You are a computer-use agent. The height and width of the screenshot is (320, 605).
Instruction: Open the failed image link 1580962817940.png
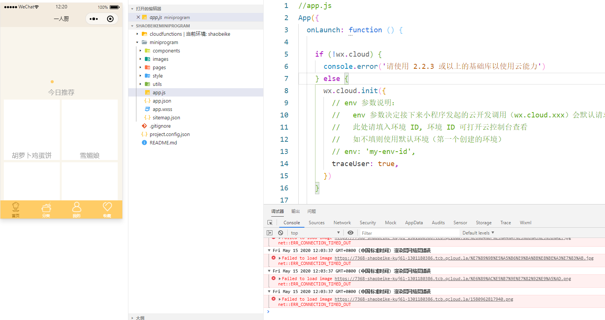coord(424,299)
